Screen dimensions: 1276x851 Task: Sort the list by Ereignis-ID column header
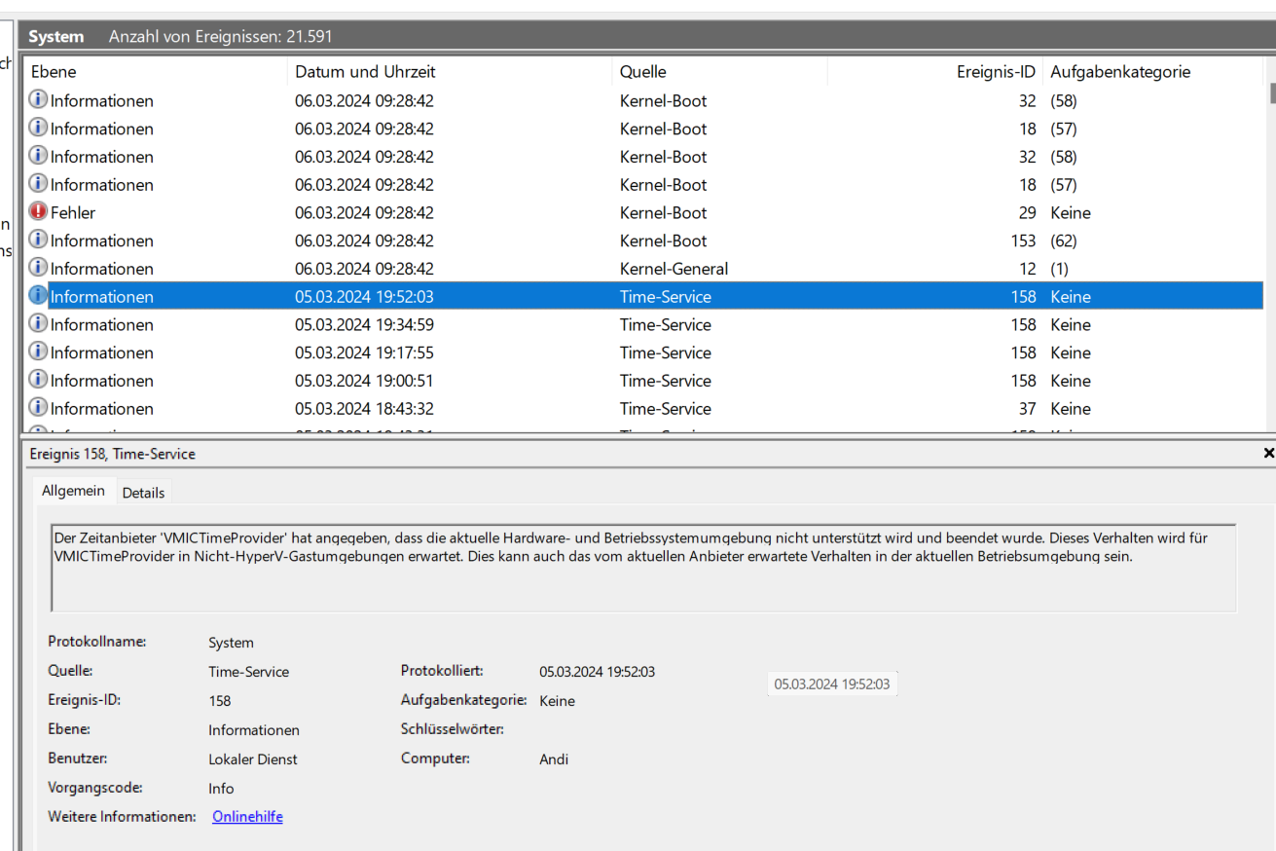click(x=995, y=72)
